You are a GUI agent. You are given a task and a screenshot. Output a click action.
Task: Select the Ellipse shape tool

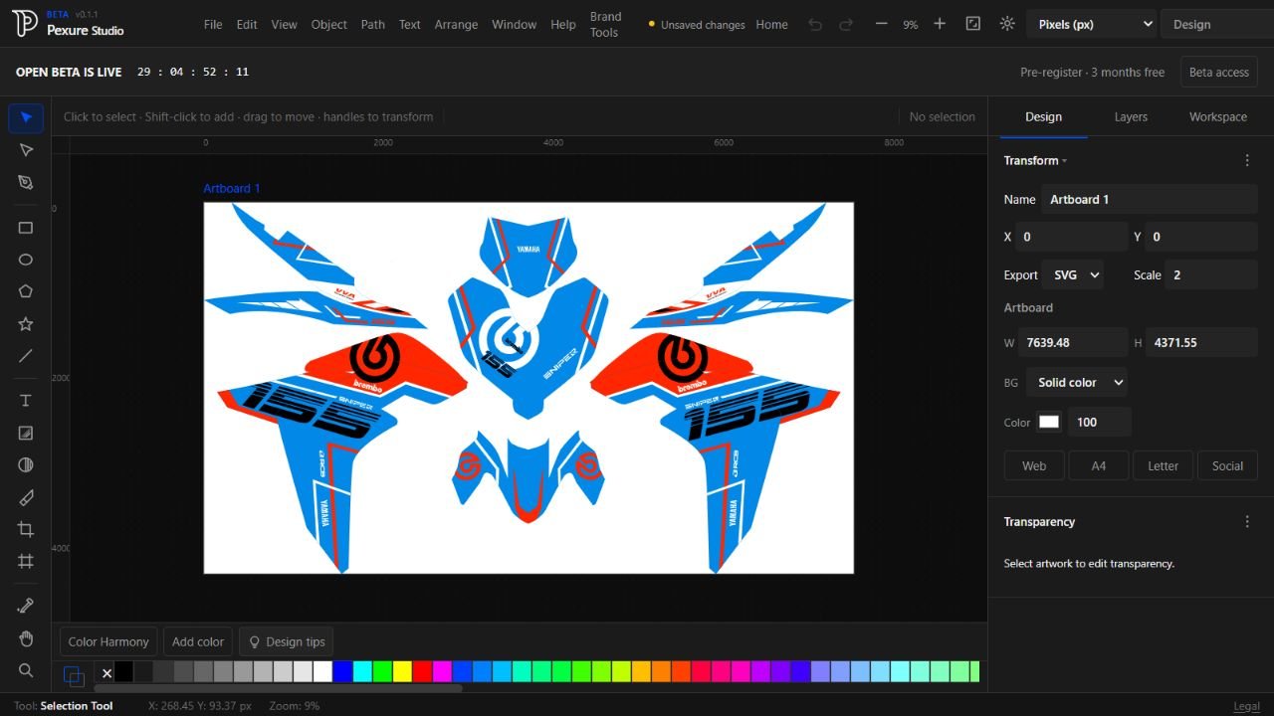[x=26, y=260]
